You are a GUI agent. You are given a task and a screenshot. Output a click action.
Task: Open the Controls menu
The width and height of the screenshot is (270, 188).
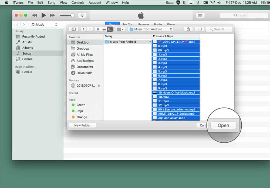point(78,3)
